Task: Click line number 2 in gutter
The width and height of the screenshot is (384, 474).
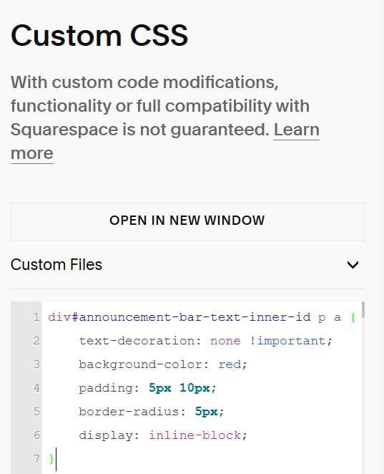Action: pos(36,341)
